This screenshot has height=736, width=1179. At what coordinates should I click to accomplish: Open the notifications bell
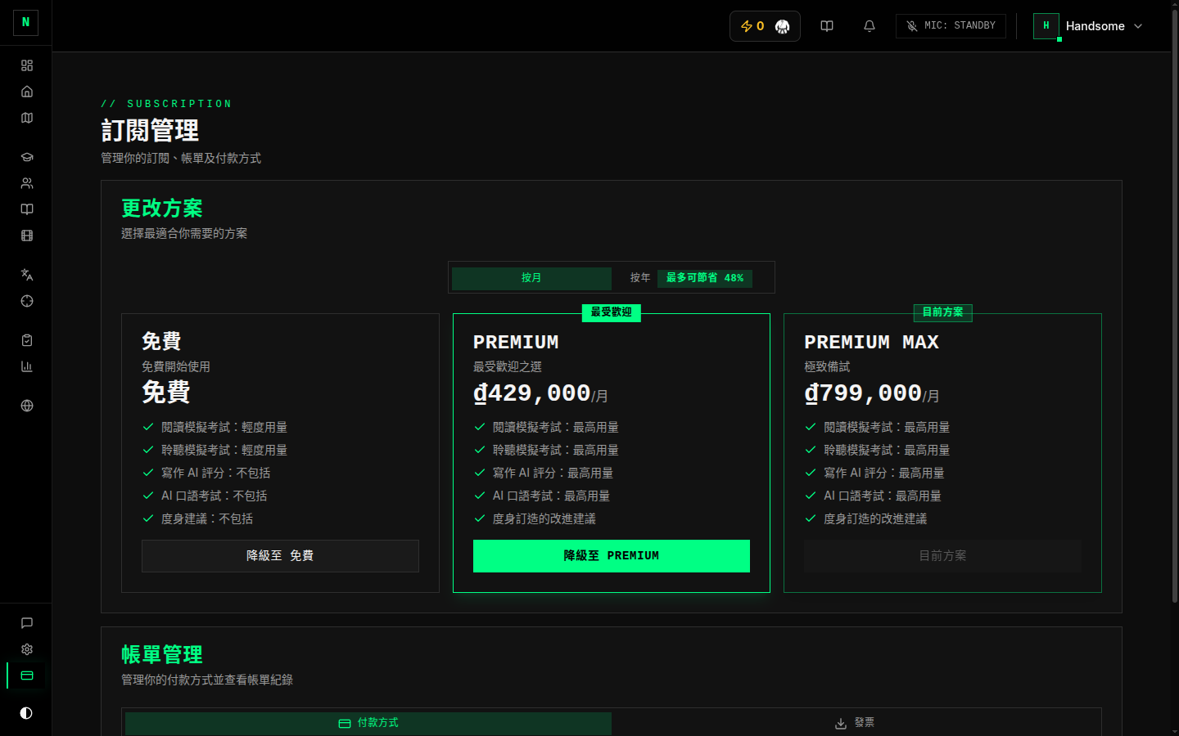click(870, 26)
